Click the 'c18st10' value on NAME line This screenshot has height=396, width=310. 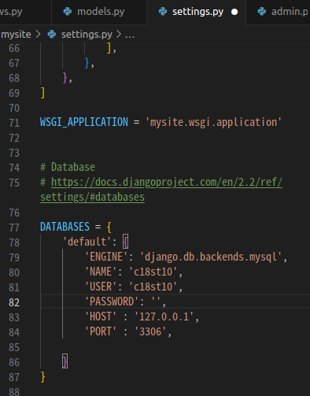[153, 272]
